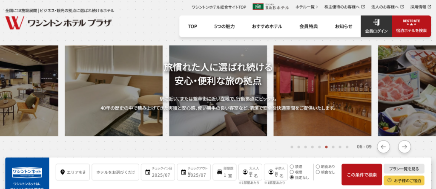Click the bed icon for room count
The width and height of the screenshot is (436, 189).
(x=220, y=172)
